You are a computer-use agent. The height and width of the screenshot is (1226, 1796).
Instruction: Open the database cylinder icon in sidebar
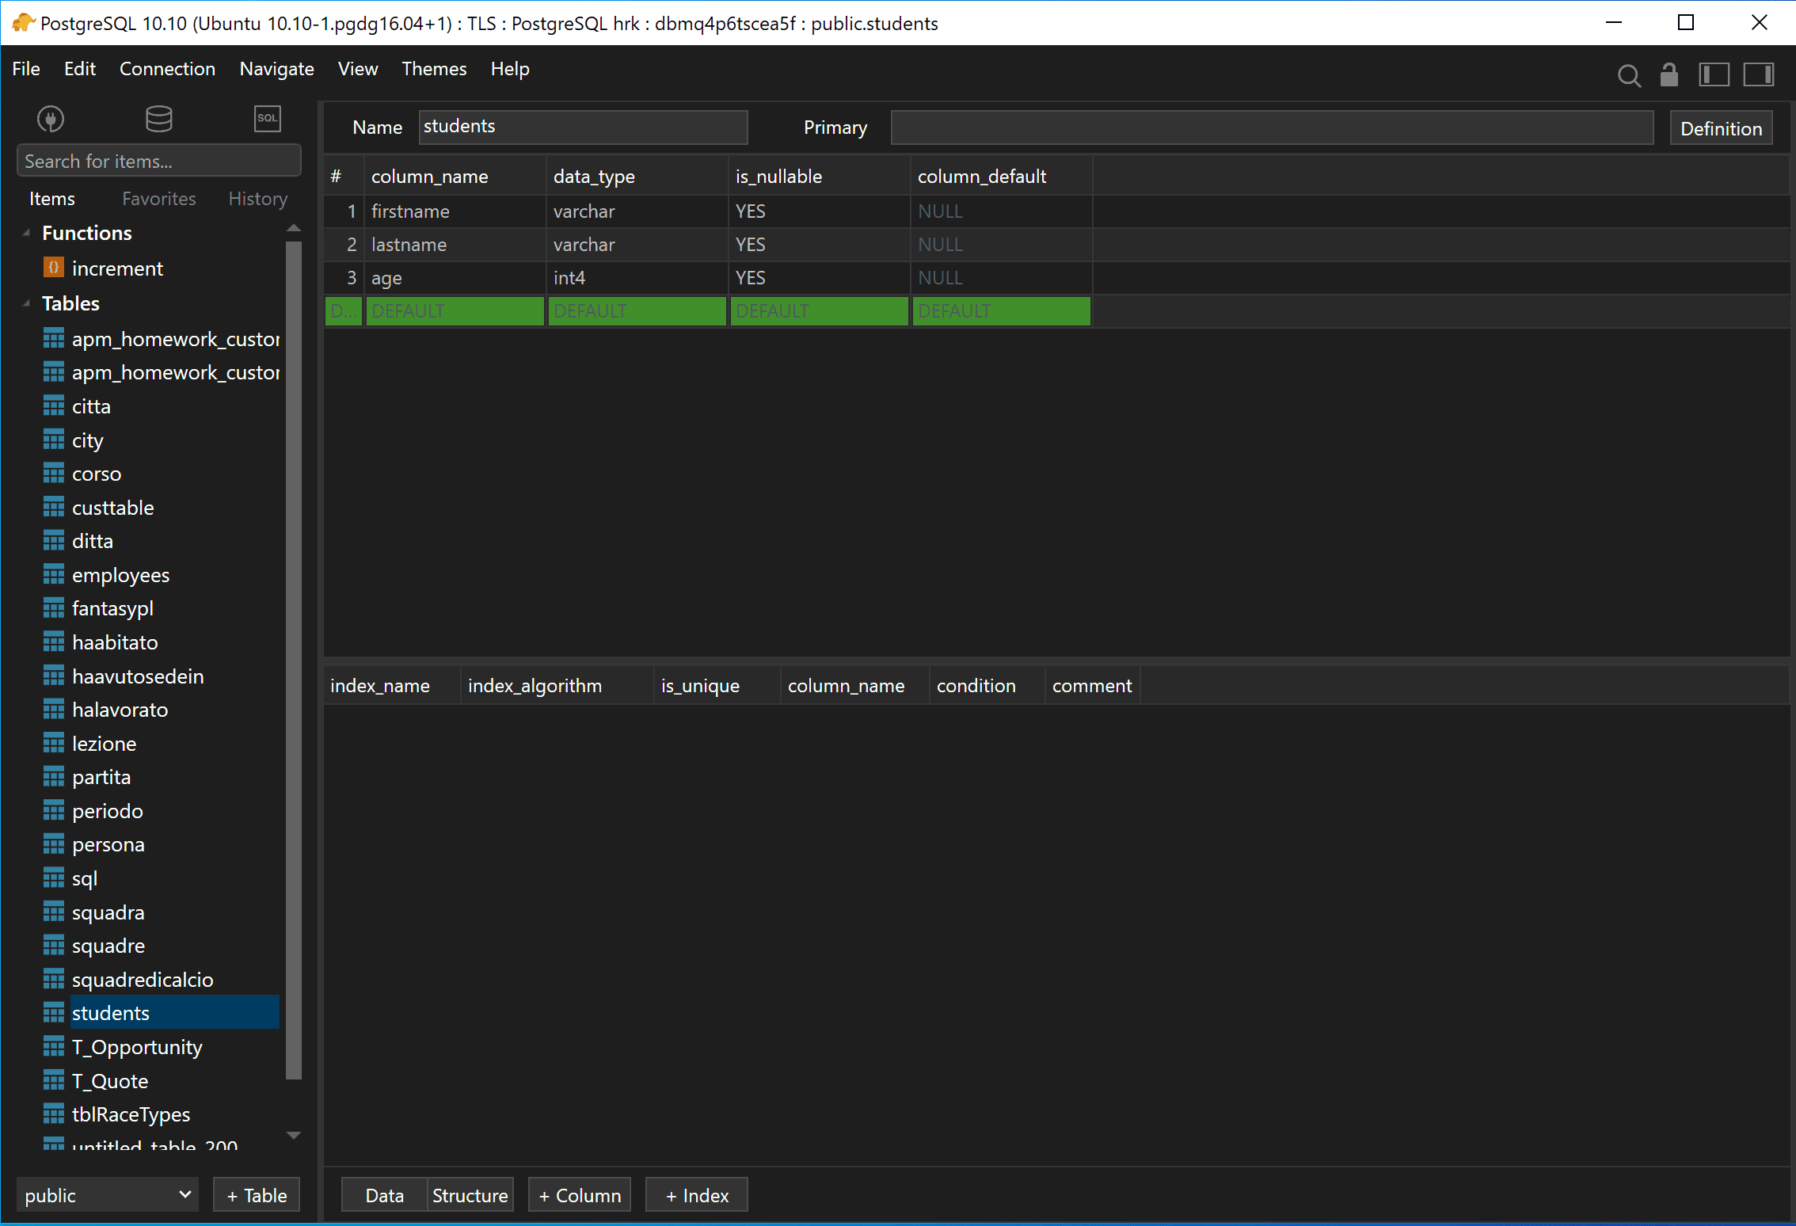click(158, 119)
